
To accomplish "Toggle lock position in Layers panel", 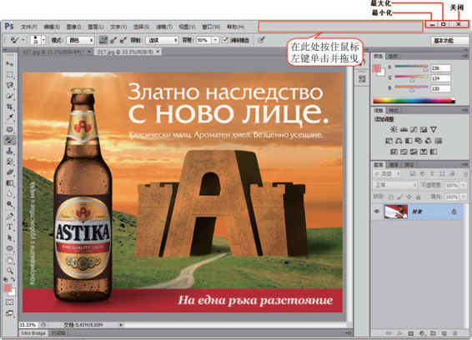I will tap(409, 197).
